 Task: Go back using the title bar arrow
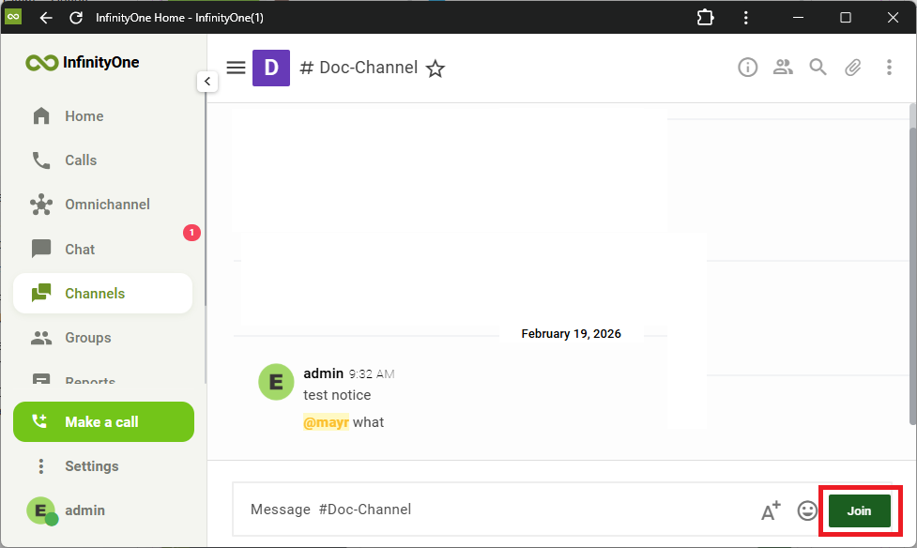pyautogui.click(x=46, y=18)
